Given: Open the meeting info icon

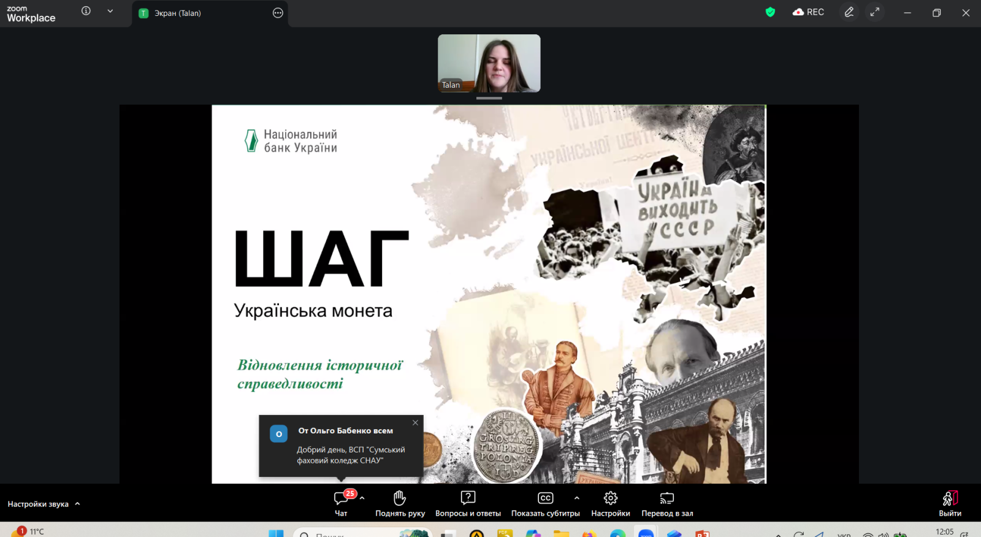Looking at the screenshot, I should coord(86,11).
